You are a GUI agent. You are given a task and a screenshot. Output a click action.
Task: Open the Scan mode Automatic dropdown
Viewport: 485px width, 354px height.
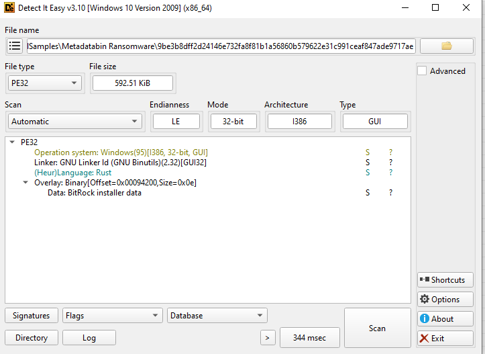click(x=75, y=122)
